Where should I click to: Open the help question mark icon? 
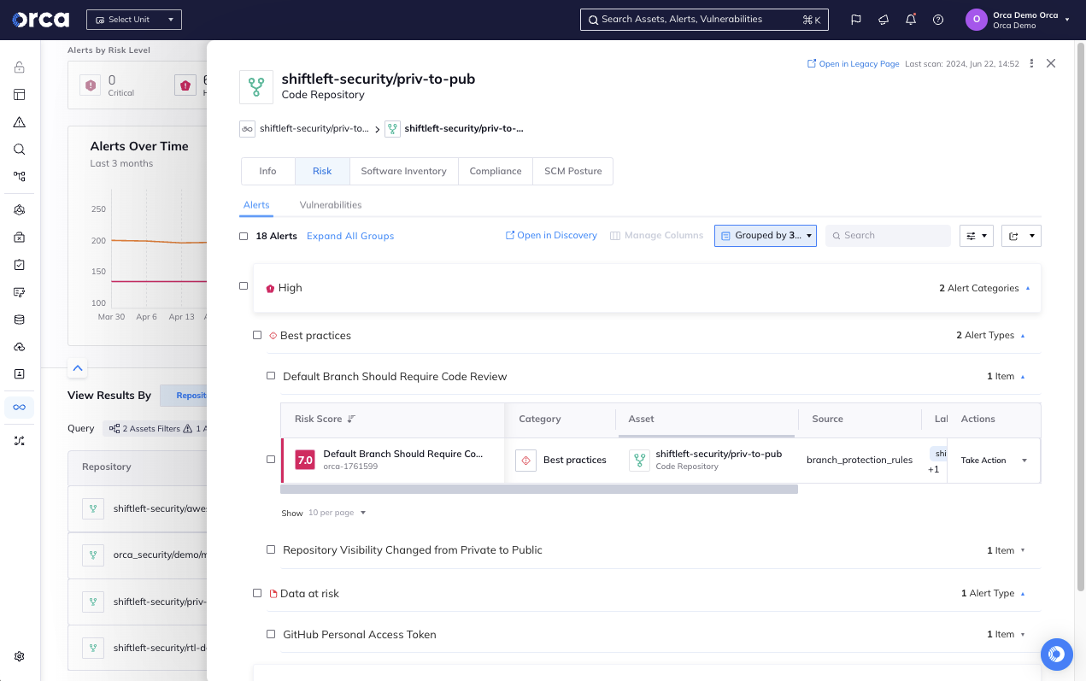(x=938, y=20)
